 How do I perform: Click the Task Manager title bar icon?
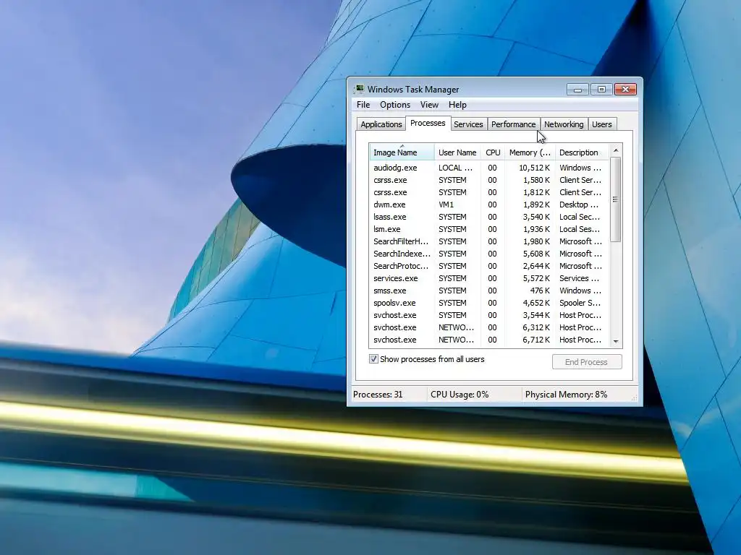click(x=360, y=89)
